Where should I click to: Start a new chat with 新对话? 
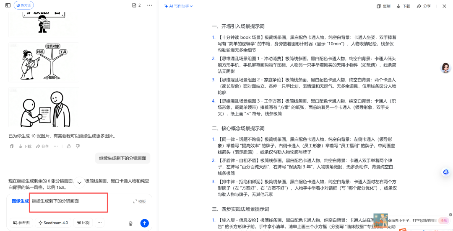(x=23, y=5)
